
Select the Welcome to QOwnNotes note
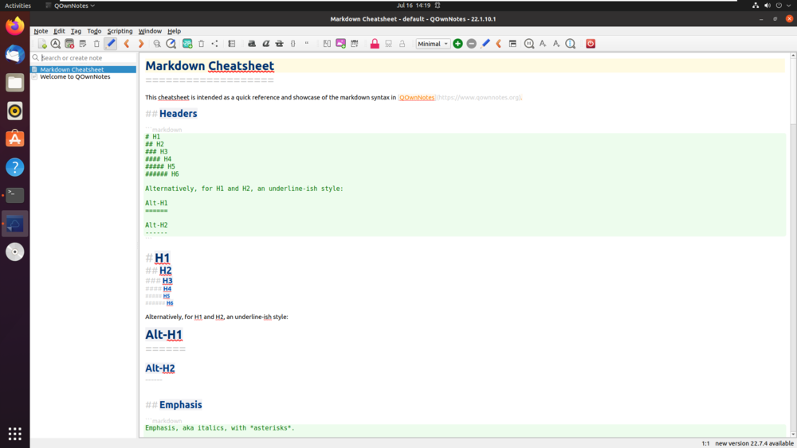(84, 76)
